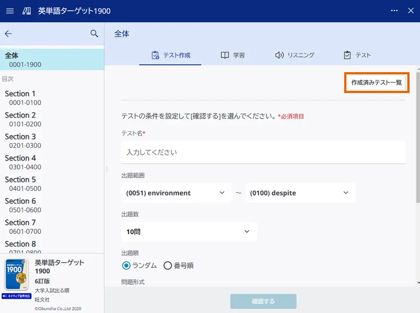
Task: Click the 確認する confirmation button
Action: pyautogui.click(x=263, y=301)
